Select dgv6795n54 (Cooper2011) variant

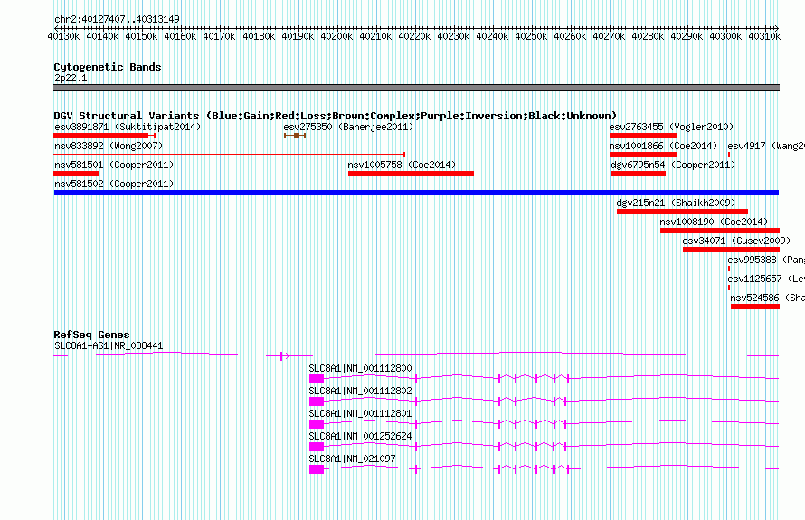673,165
